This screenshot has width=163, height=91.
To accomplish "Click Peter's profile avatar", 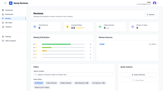I will pyautogui.click(x=155, y=3).
